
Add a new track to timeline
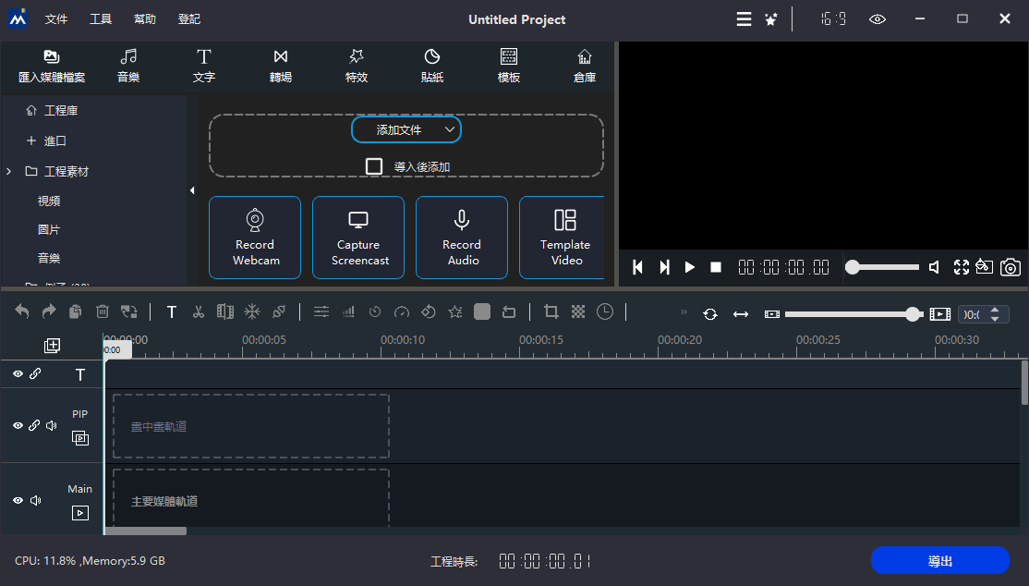click(53, 346)
